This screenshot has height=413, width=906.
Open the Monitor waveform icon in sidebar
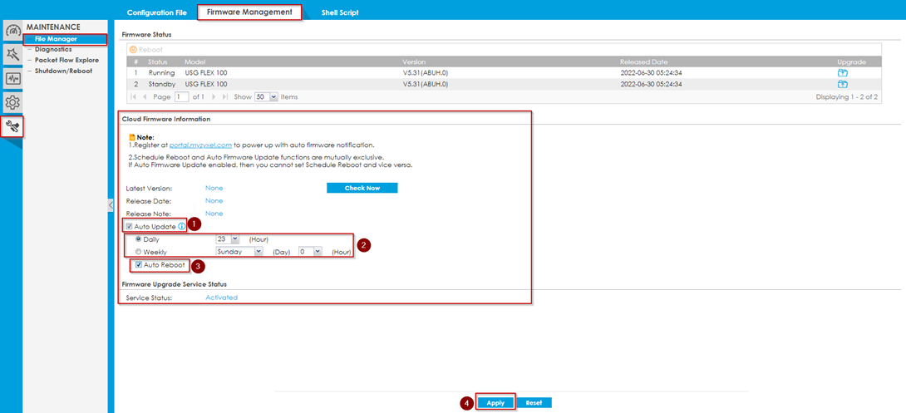point(12,79)
